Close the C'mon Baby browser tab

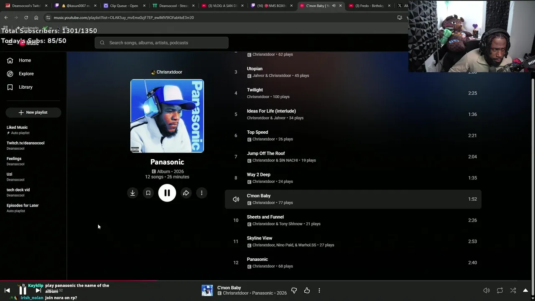pyautogui.click(x=340, y=6)
